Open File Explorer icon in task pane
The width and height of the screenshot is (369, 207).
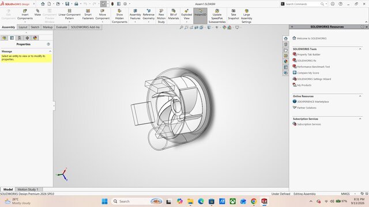[286, 50]
